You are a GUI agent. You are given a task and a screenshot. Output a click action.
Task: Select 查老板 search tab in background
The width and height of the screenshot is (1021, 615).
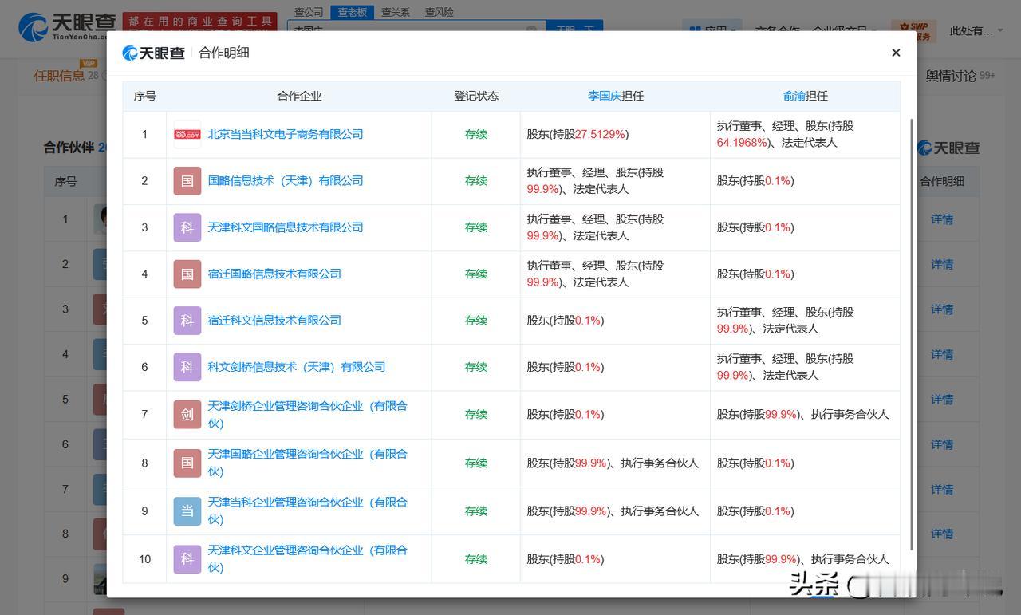(x=352, y=12)
